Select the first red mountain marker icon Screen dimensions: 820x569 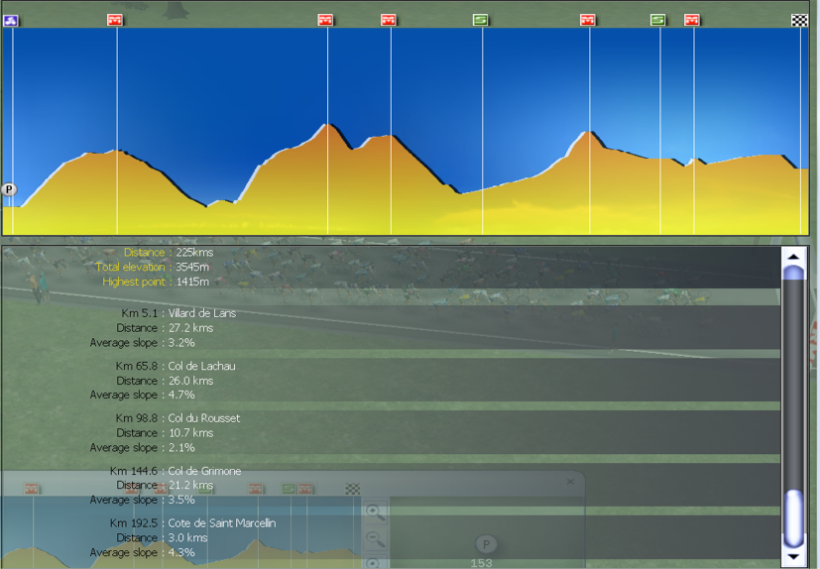pos(115,20)
